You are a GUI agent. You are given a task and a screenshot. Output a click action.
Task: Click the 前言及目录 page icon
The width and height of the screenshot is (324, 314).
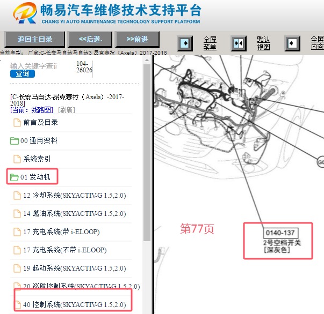point(17,123)
